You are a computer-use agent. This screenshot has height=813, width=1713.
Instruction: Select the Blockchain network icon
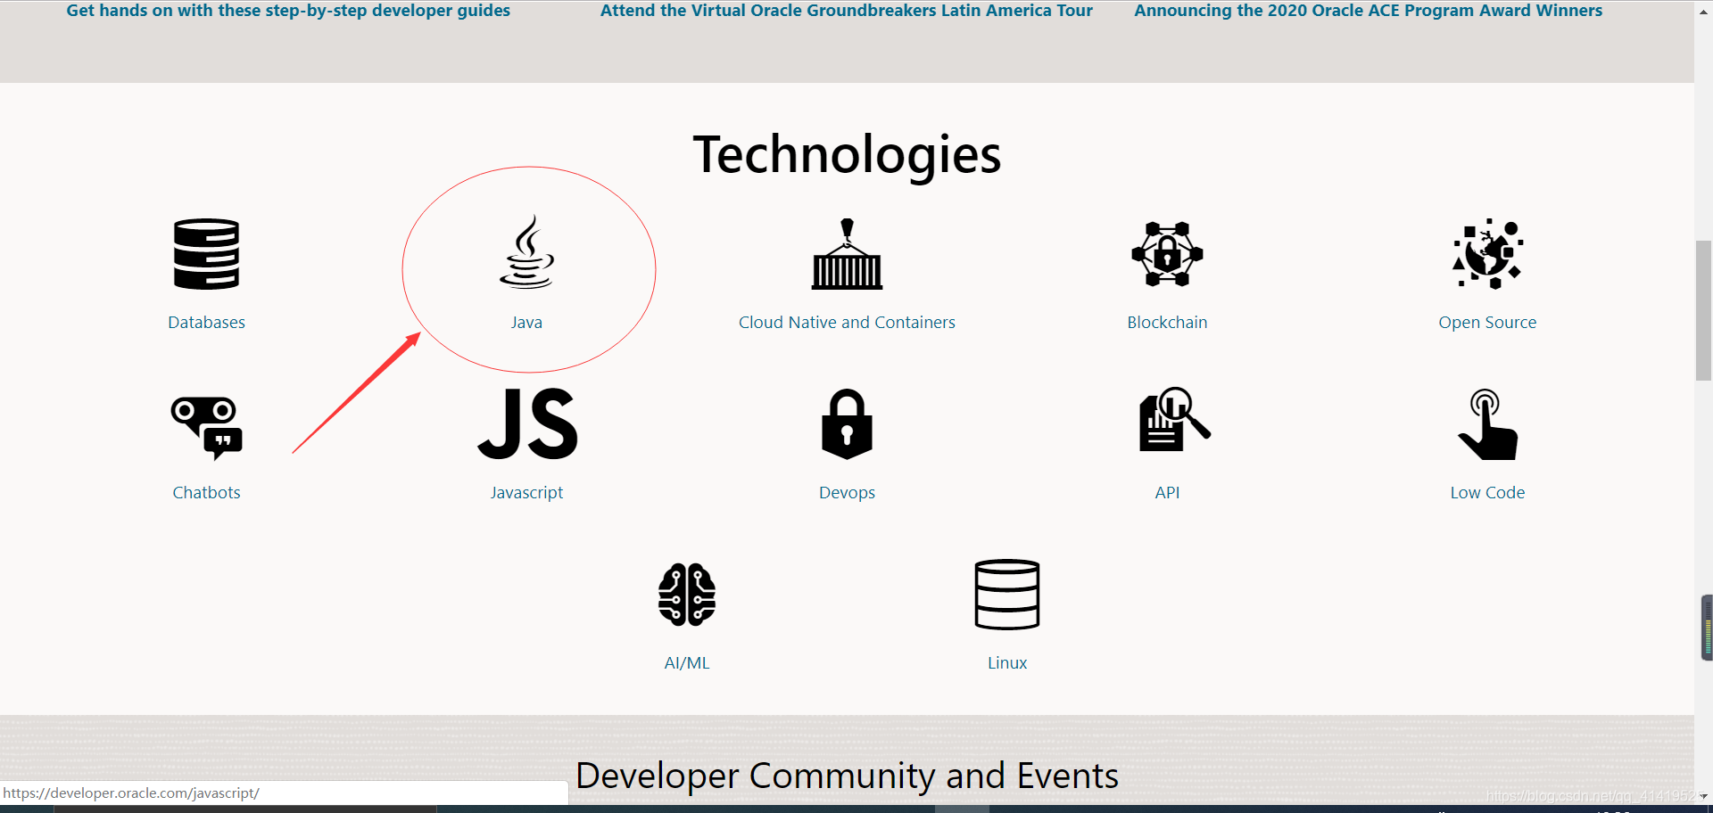1167,254
